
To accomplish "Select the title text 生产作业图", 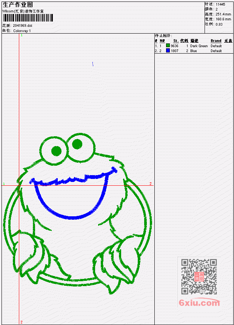I will 18,5.
